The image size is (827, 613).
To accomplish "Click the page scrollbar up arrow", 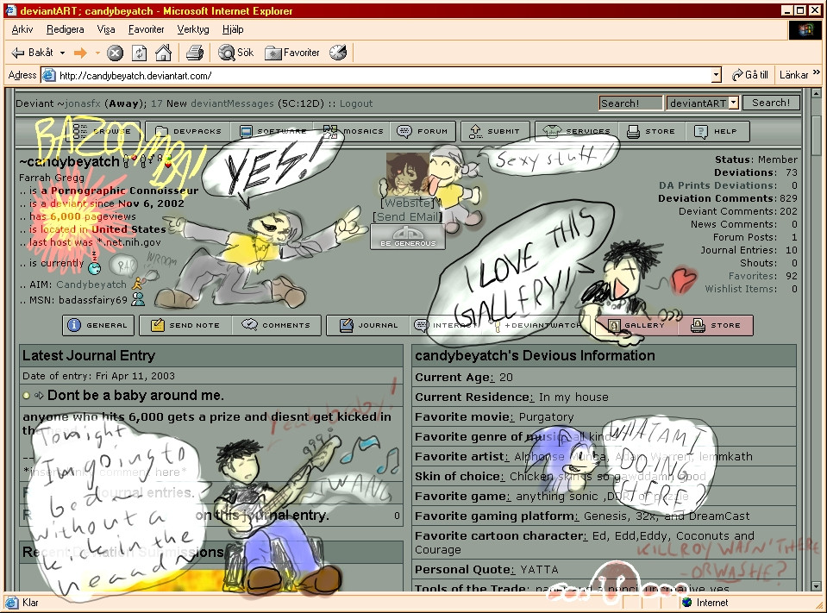I will pyautogui.click(x=816, y=93).
